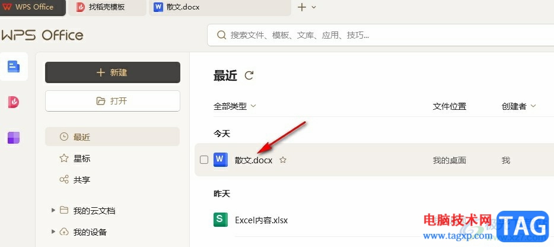This screenshot has width=554, height=247.
Task: Open the file Excel内容.xlsx
Action: pos(261,220)
